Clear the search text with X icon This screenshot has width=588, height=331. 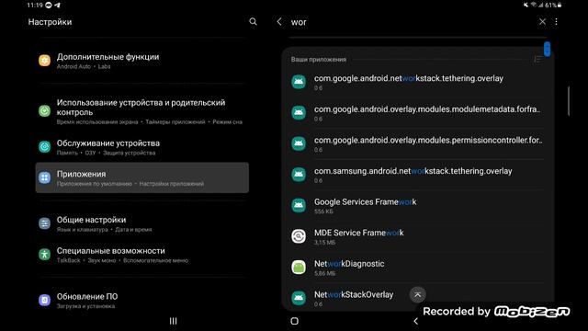(x=542, y=22)
